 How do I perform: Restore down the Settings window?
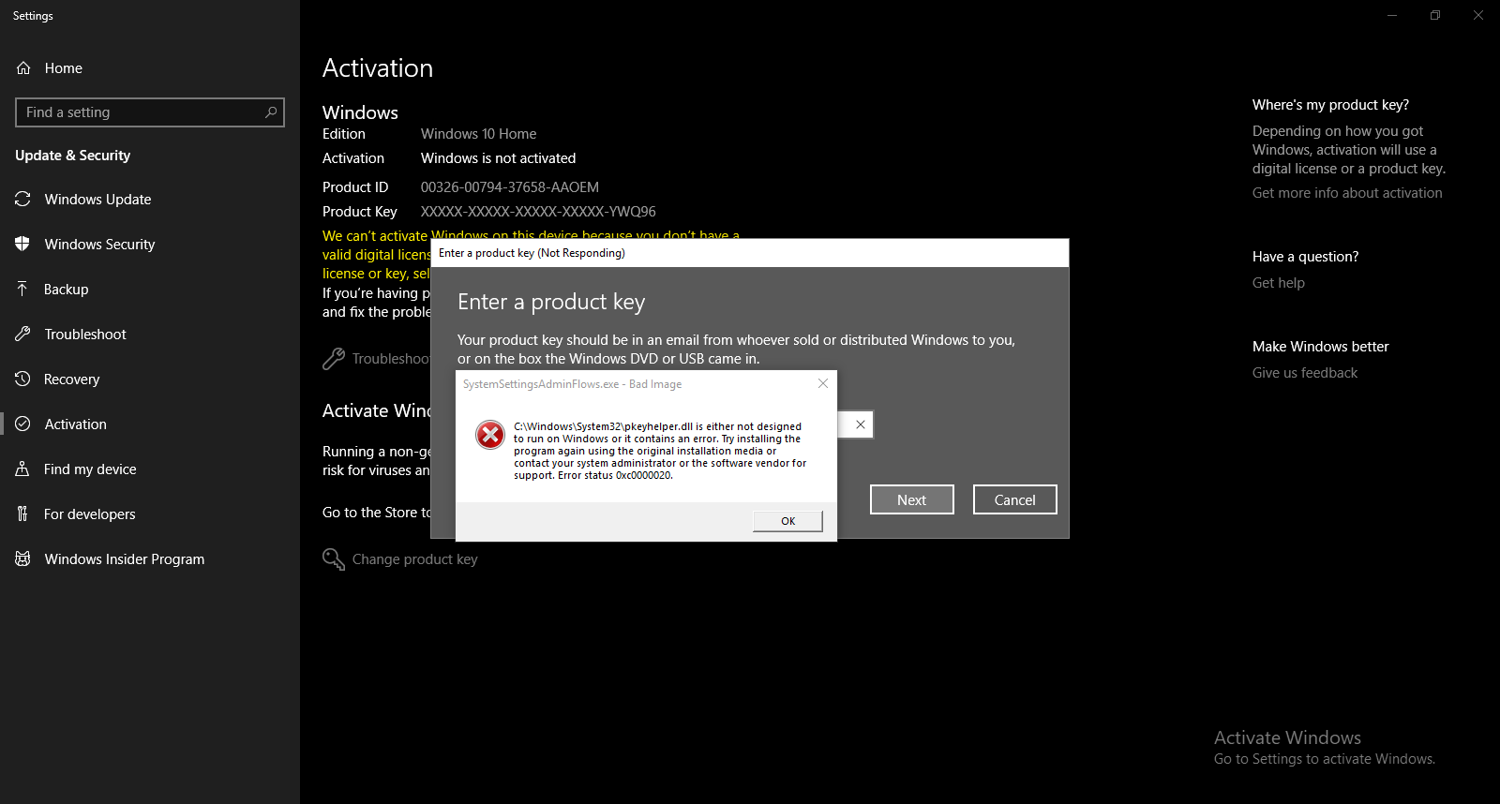(x=1435, y=15)
